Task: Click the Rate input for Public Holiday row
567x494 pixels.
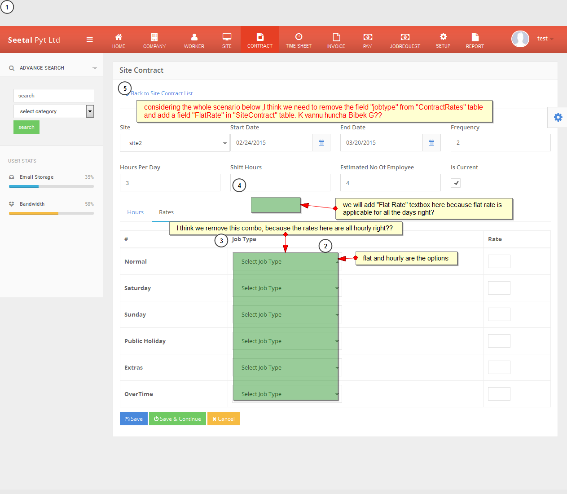Action: (x=499, y=341)
